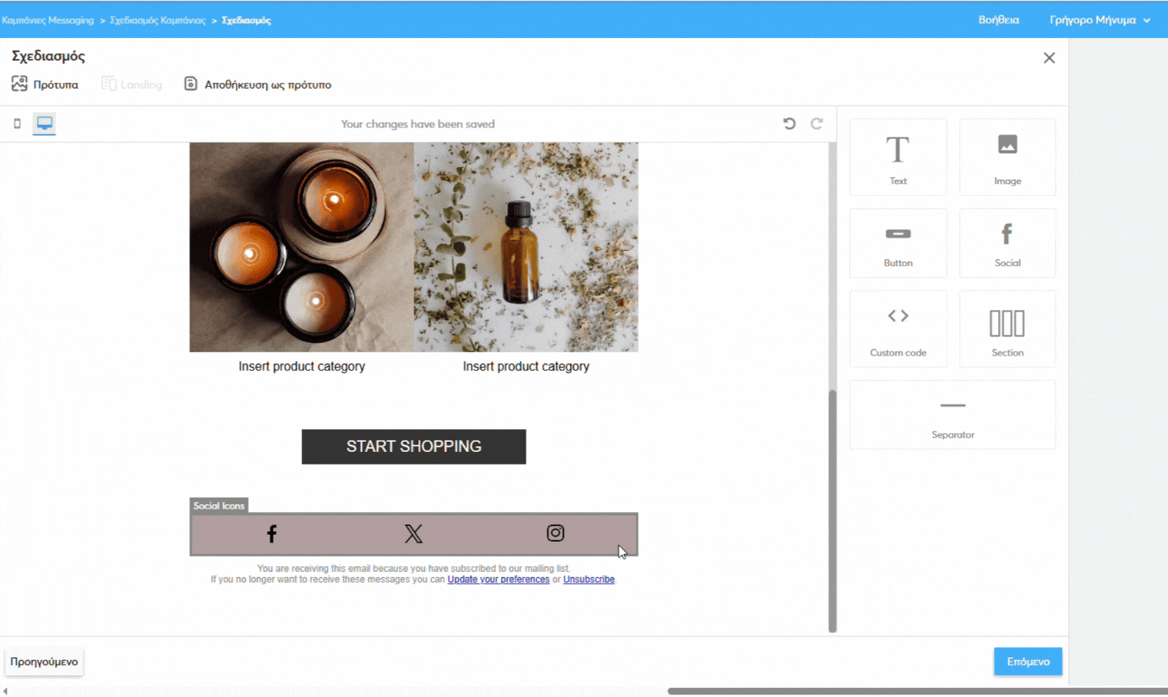Insert a Separator element

click(952, 414)
